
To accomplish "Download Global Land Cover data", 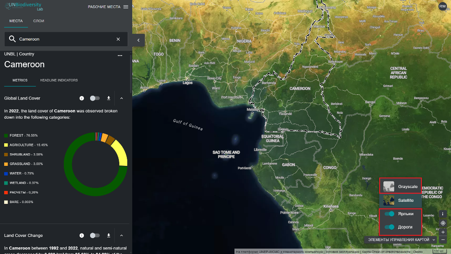I will click(108, 98).
